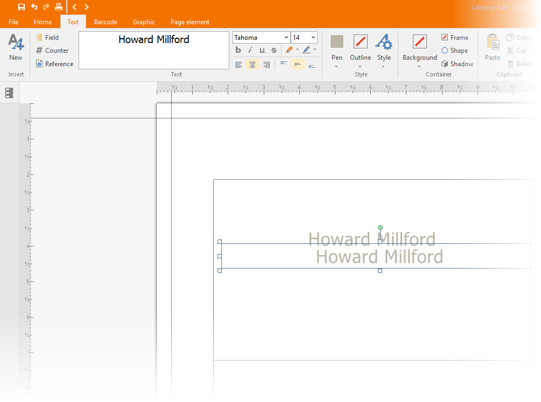Select the Text tab
This screenshot has height=402, width=541.
(73, 22)
